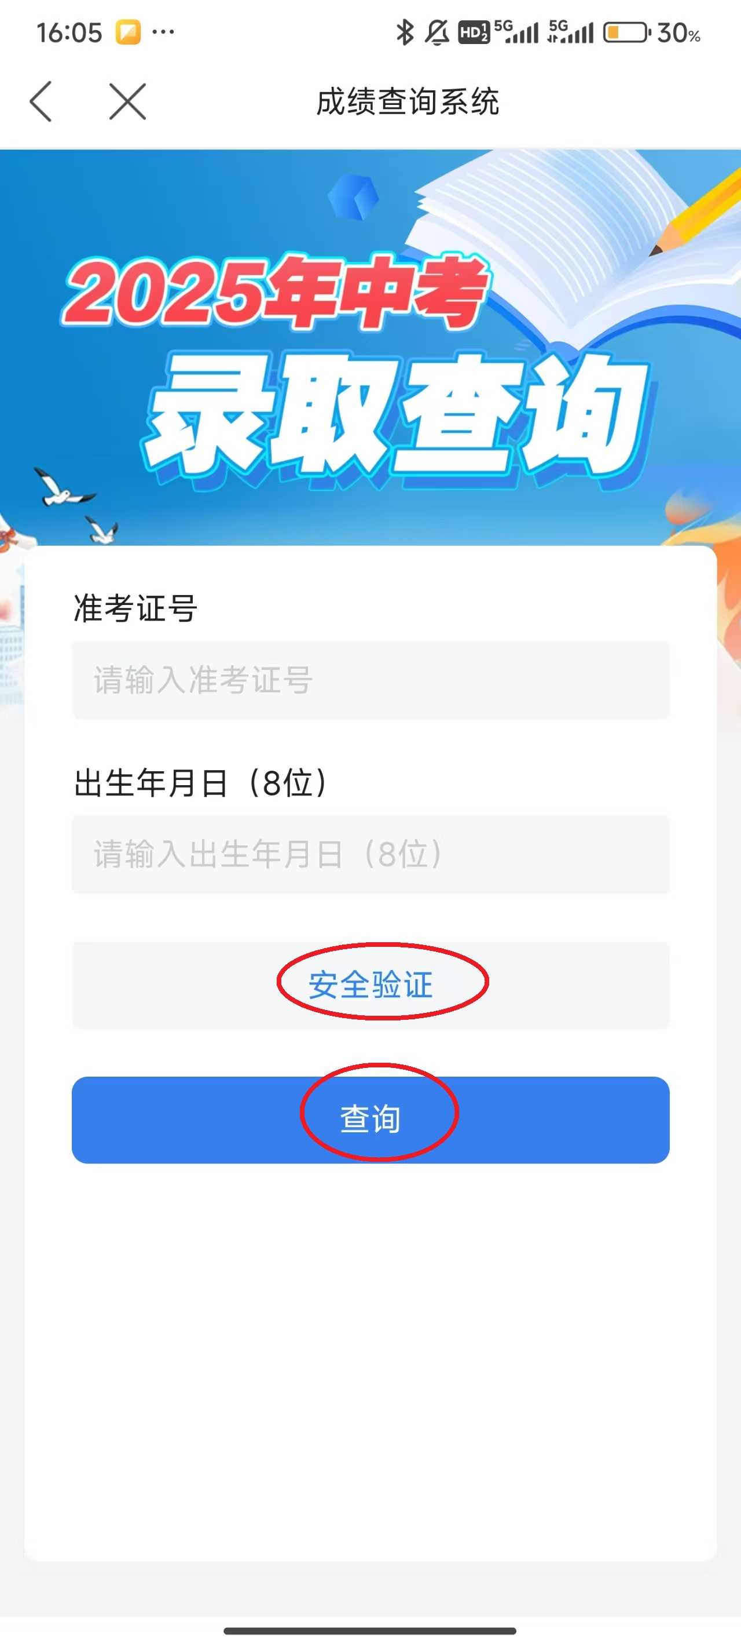
Task: Focus the 出生年月日 (8位) input field
Action: (371, 854)
